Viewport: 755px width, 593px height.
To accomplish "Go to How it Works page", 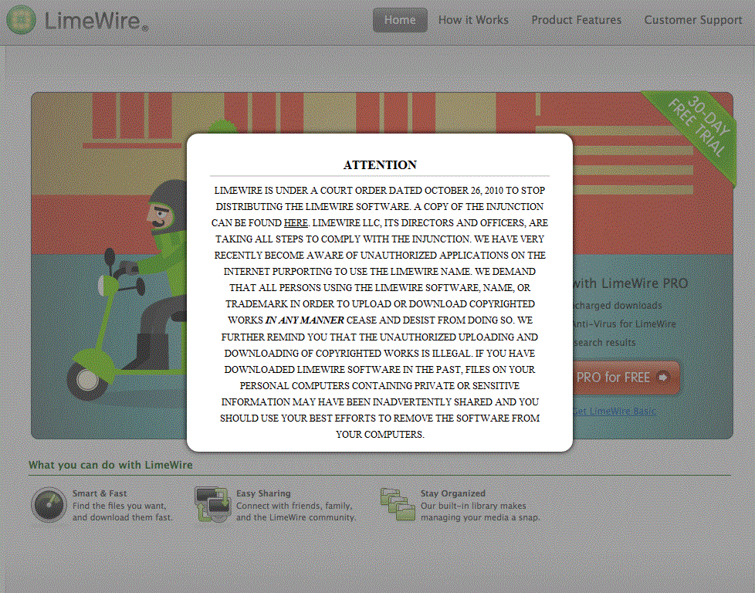I will tap(472, 20).
